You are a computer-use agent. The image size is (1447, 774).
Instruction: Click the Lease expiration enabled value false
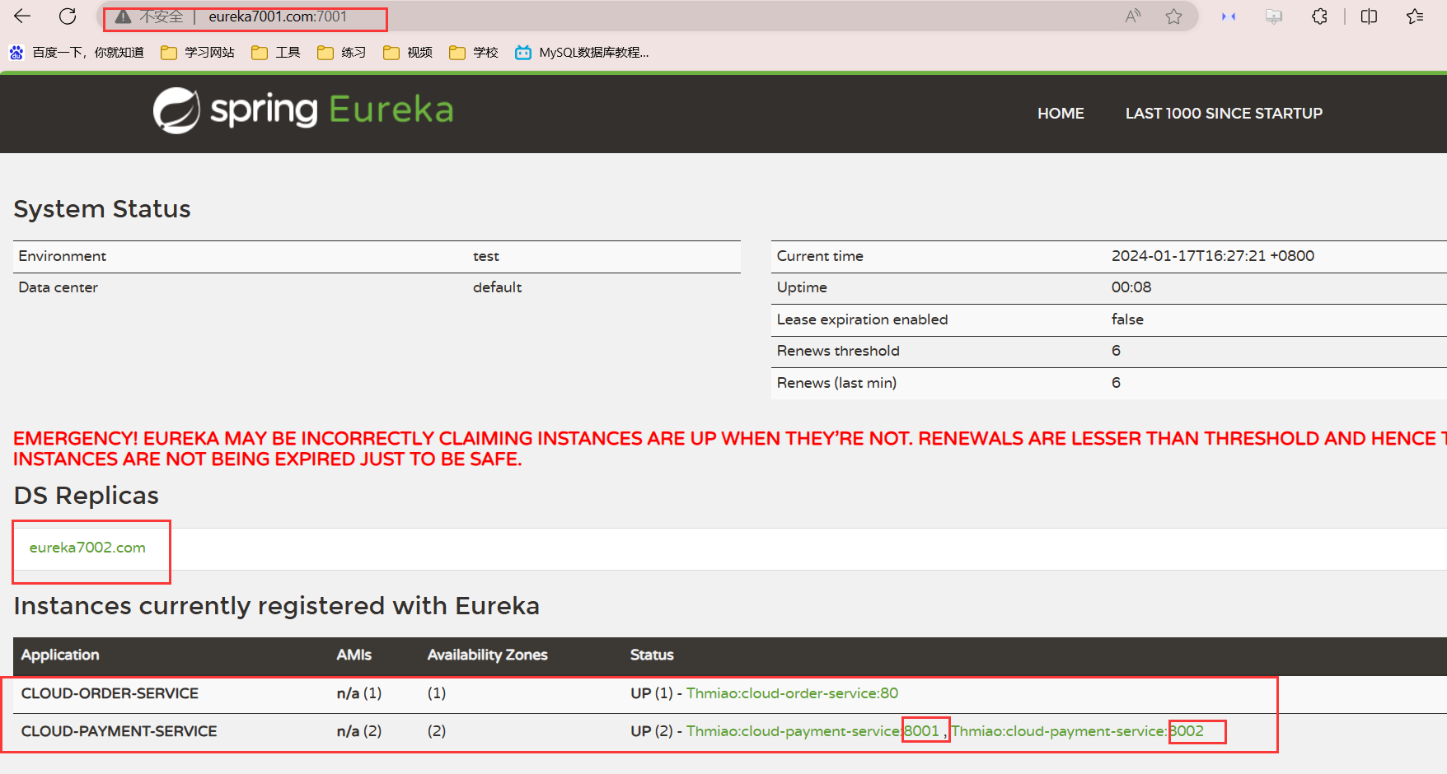point(1127,319)
